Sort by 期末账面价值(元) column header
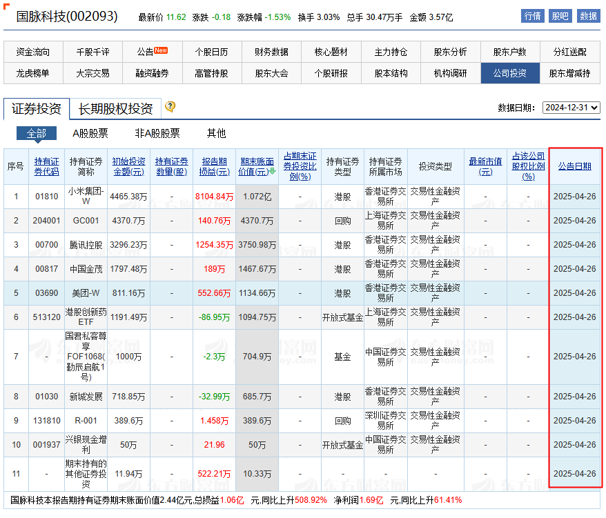The height and width of the screenshot is (518, 606). click(x=257, y=167)
